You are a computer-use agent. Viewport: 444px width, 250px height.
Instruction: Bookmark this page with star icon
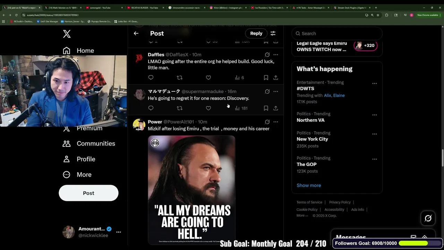click(x=378, y=15)
